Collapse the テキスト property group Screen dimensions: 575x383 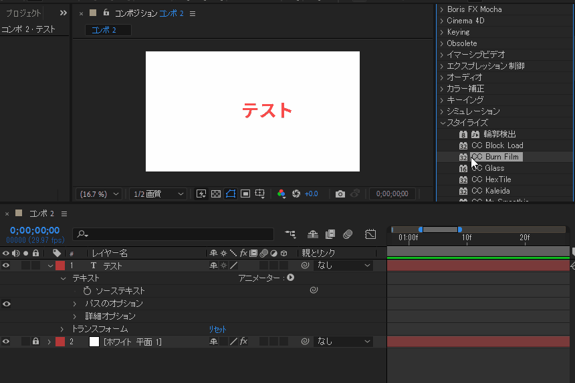tap(63, 279)
